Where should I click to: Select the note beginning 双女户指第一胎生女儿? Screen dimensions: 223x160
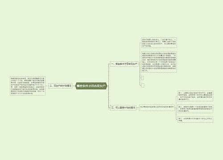[159, 43]
